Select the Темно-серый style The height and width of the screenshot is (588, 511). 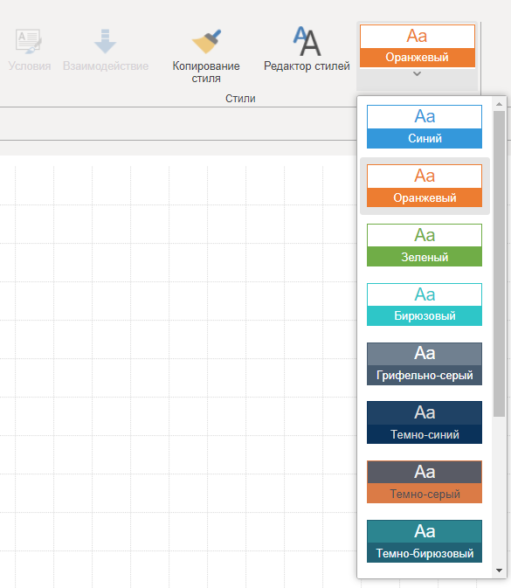click(x=425, y=482)
